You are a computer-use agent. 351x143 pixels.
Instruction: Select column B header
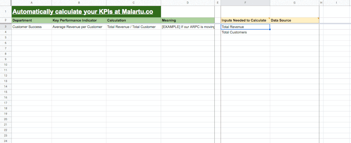(x=79, y=3)
